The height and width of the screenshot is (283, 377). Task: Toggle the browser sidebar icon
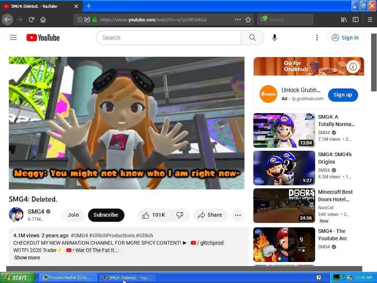[356, 20]
